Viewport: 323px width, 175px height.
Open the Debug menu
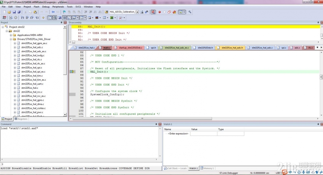pyautogui.click(x=46, y=7)
